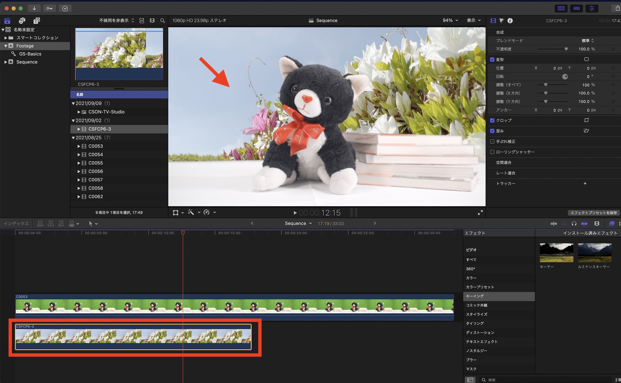Open the info inspector icon
This screenshot has height=383, width=621.
[x=510, y=21]
